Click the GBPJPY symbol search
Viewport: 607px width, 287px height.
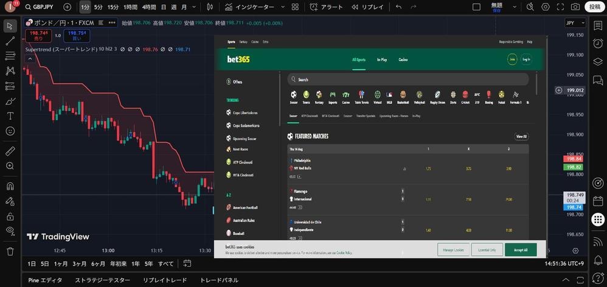click(39, 7)
